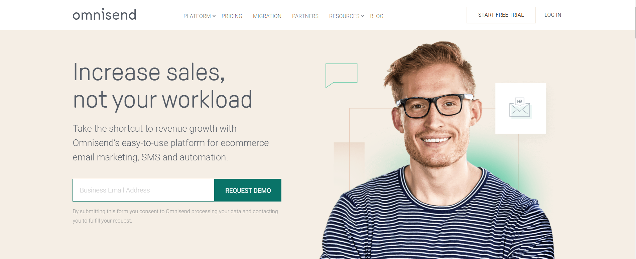636x259 pixels.
Task: Click the envelope Hi! email icon
Action: (x=520, y=108)
